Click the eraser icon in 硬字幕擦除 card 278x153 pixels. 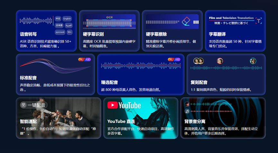pos(186,21)
